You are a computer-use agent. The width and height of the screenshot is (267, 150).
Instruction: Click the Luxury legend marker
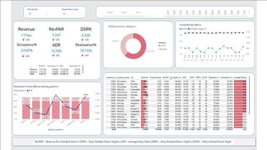pos(159,45)
